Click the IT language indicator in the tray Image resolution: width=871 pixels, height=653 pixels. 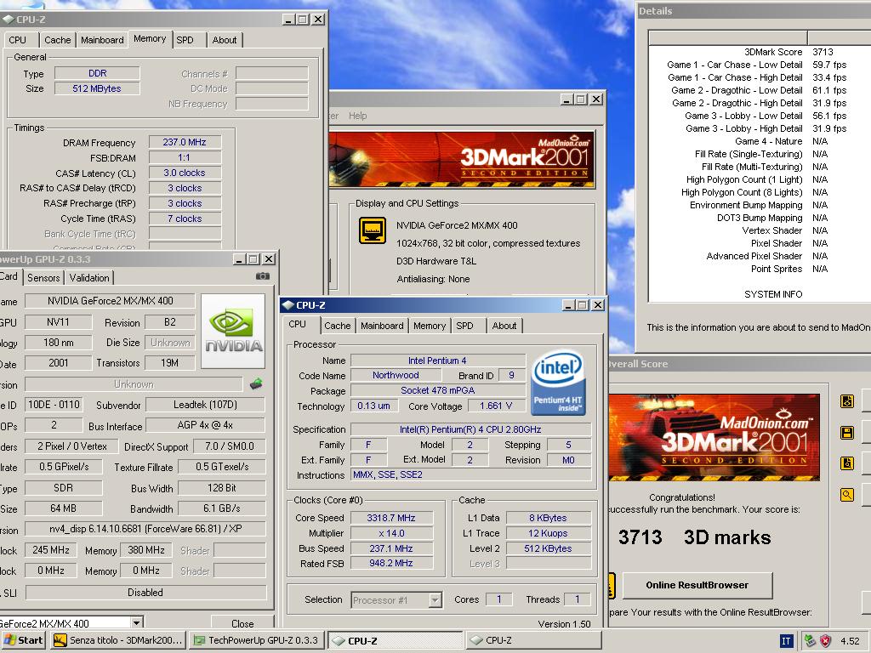point(785,641)
